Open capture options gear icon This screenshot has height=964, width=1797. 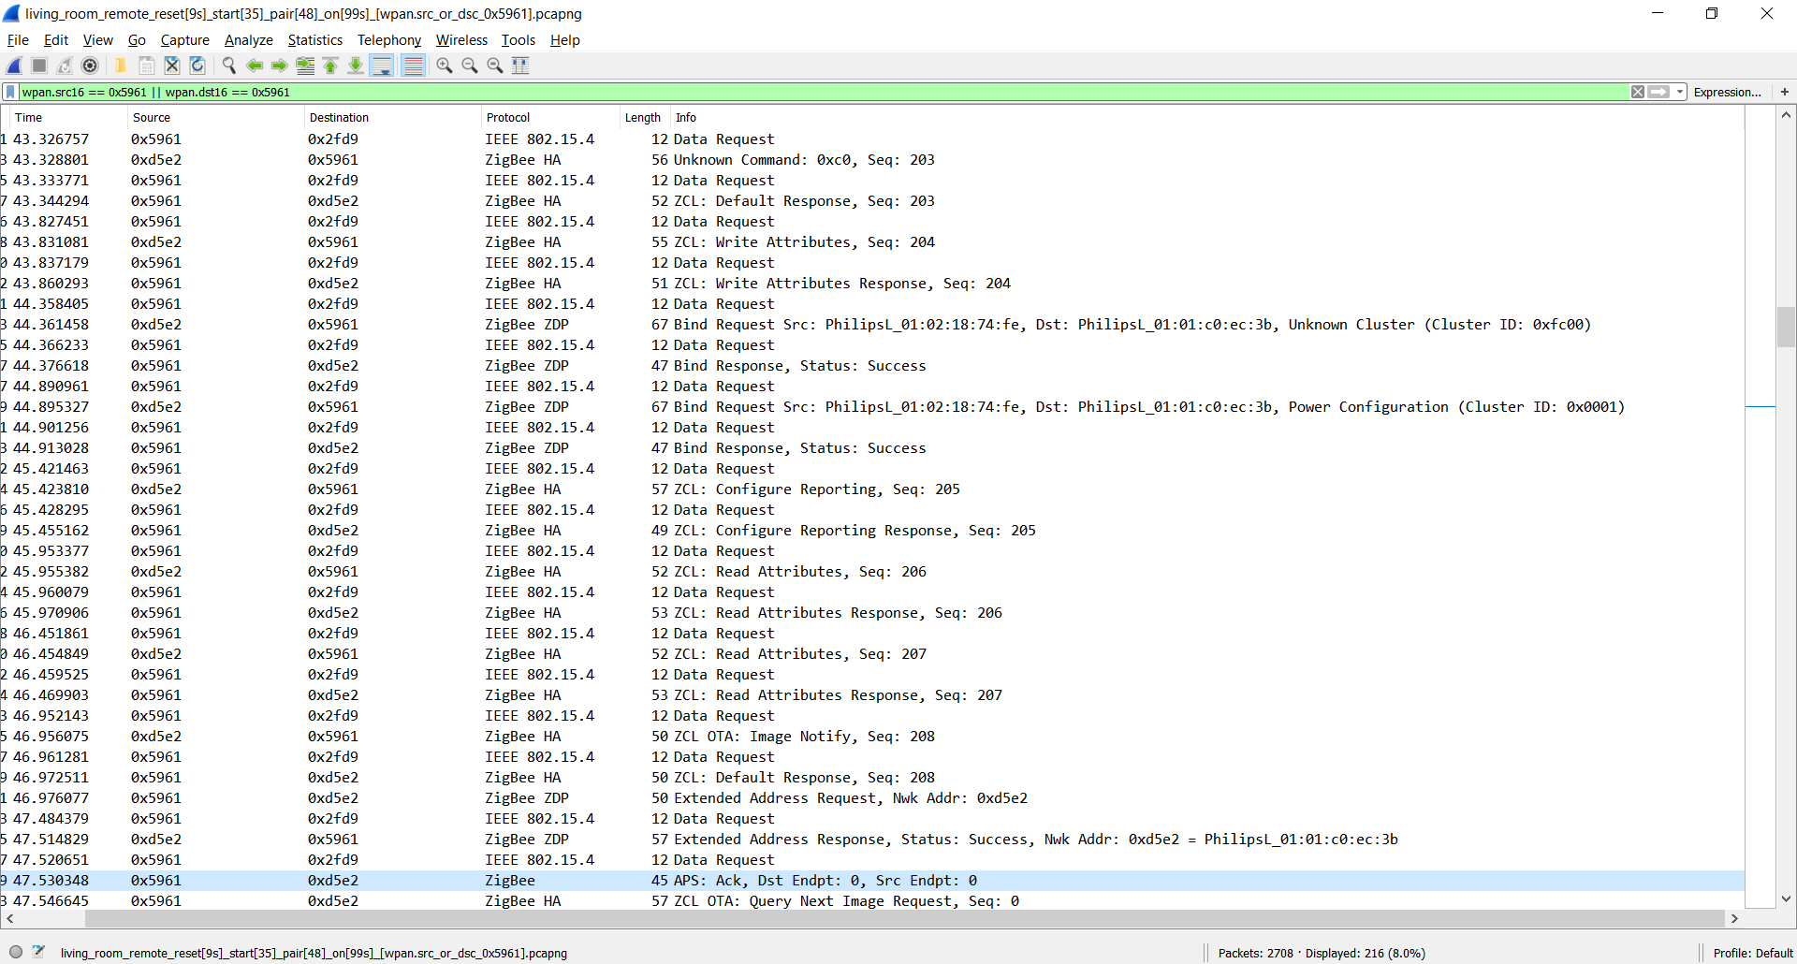point(90,66)
